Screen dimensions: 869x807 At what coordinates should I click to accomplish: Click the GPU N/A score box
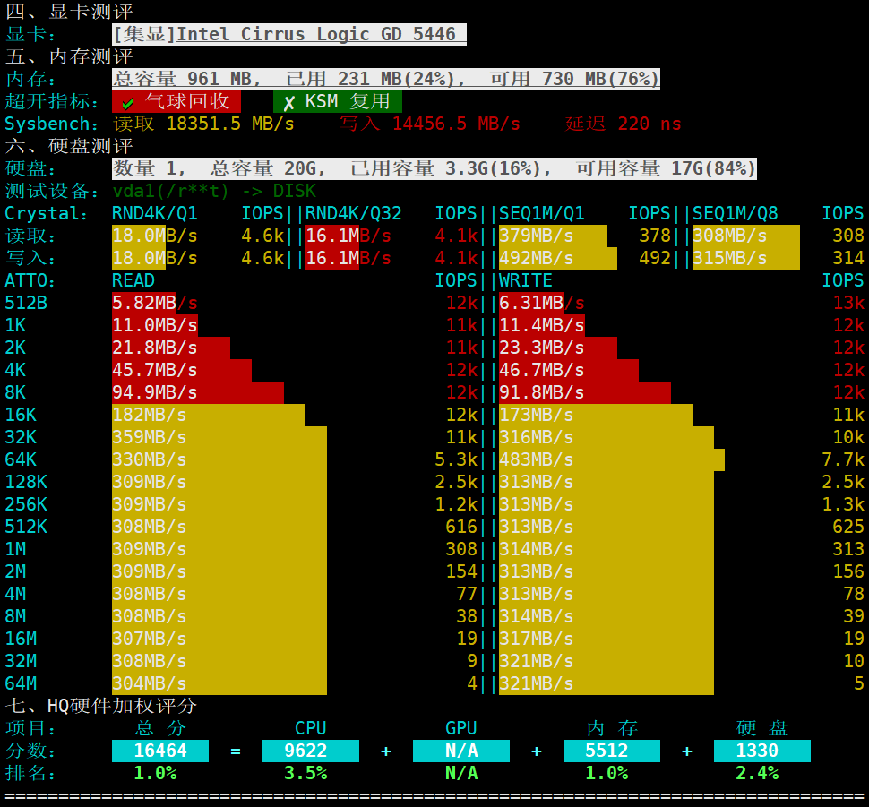(461, 751)
